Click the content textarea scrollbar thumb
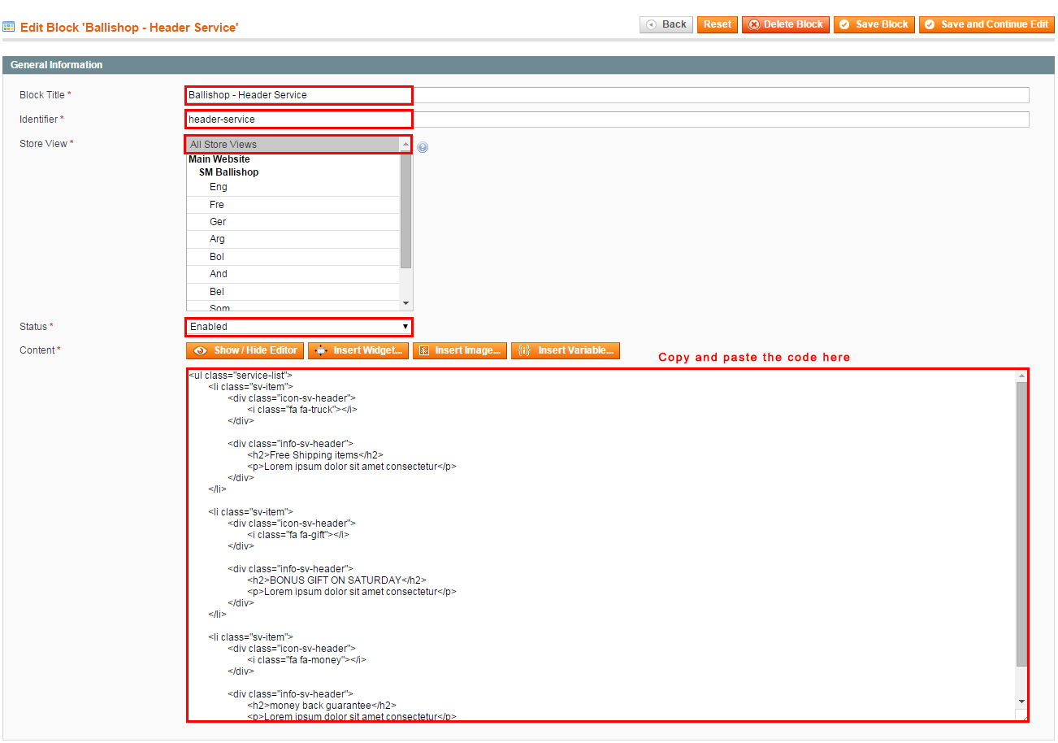 [1022, 524]
